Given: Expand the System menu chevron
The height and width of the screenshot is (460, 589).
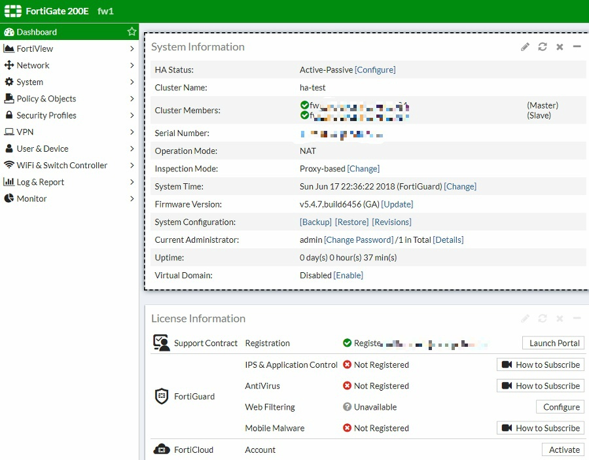Looking at the screenshot, I should tap(132, 82).
